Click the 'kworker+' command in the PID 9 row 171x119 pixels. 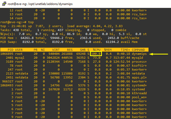(139, 117)
